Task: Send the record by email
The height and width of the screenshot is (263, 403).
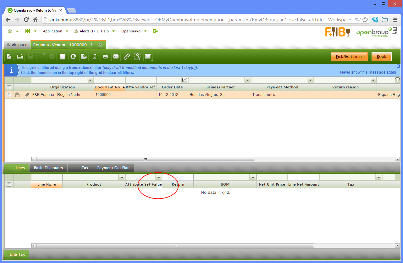Action: [116, 57]
